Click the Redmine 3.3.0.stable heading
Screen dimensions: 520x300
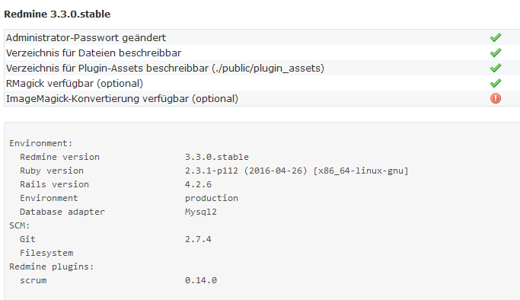click(57, 14)
